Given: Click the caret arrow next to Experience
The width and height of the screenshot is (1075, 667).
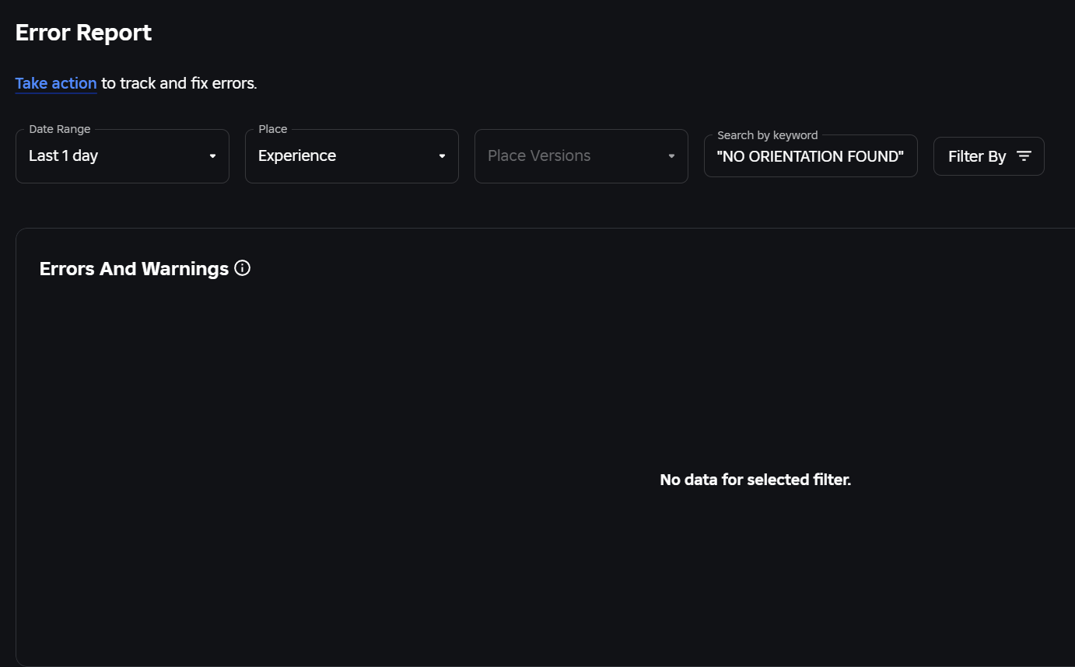Looking at the screenshot, I should [442, 156].
